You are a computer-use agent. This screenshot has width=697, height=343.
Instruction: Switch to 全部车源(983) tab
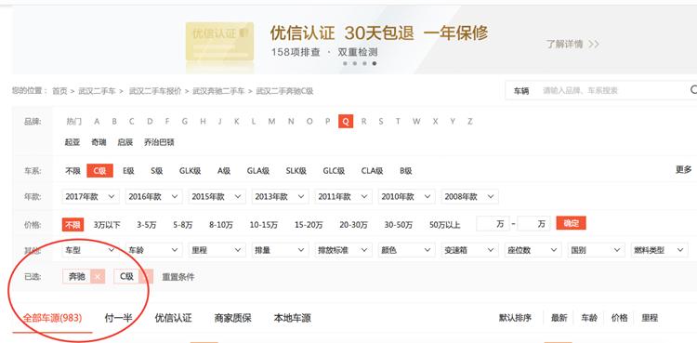coord(52,318)
